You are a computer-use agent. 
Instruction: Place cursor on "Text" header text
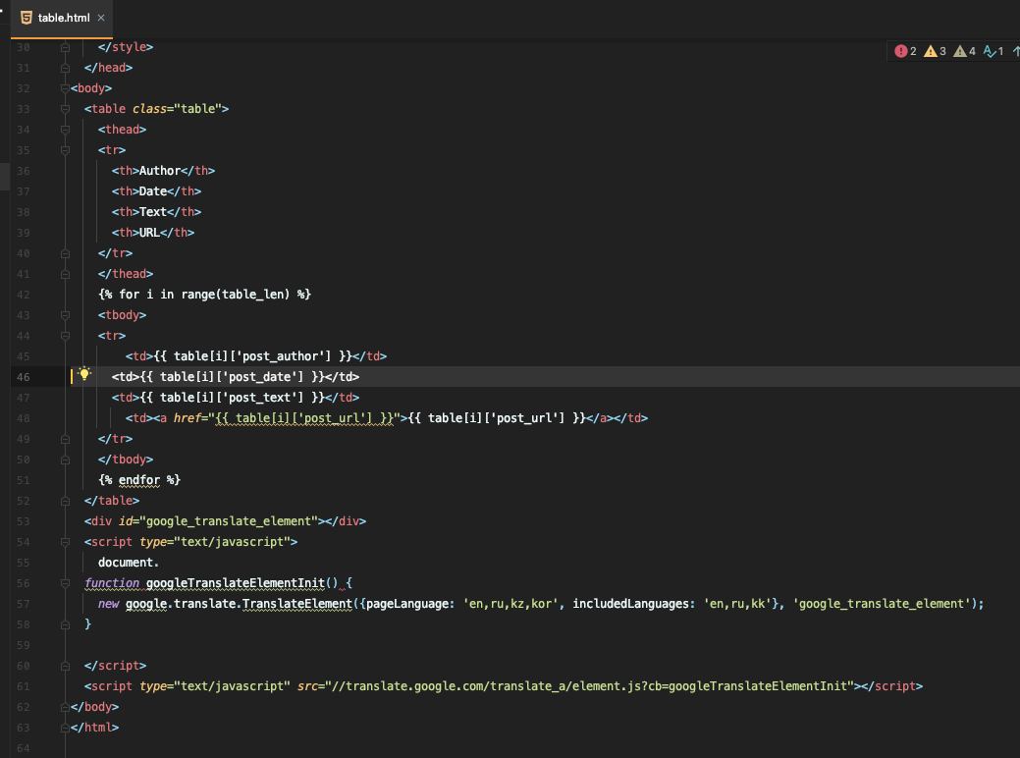tap(153, 211)
